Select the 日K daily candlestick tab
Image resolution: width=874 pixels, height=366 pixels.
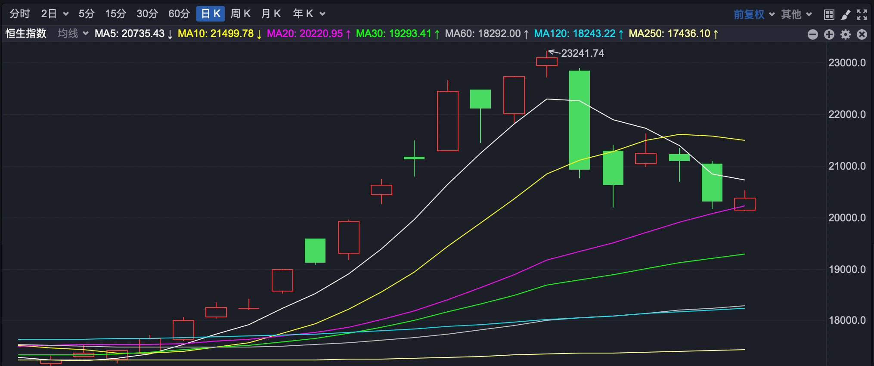click(211, 14)
